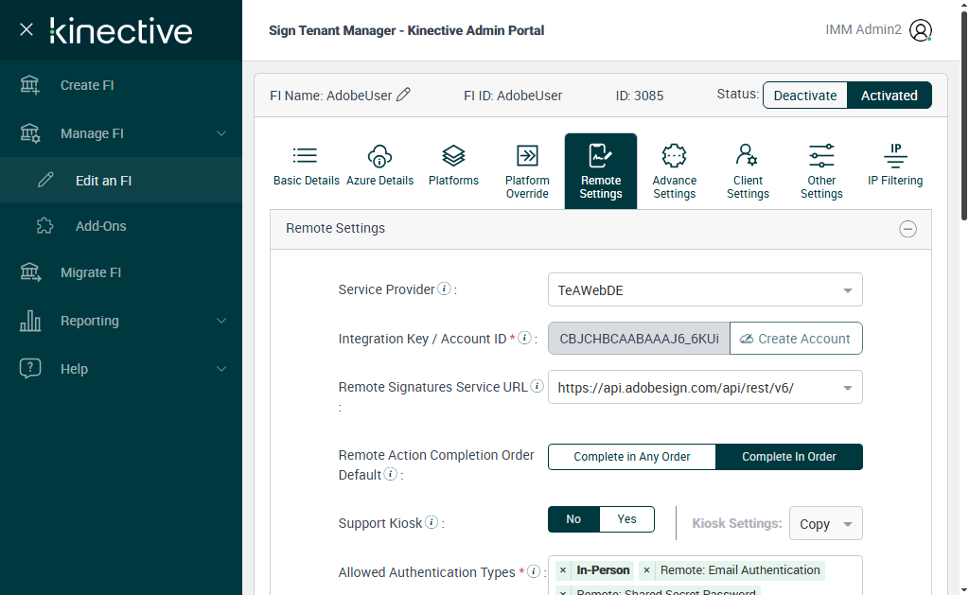
Task: Click the Sign Tenant Manager page title
Action: click(407, 30)
